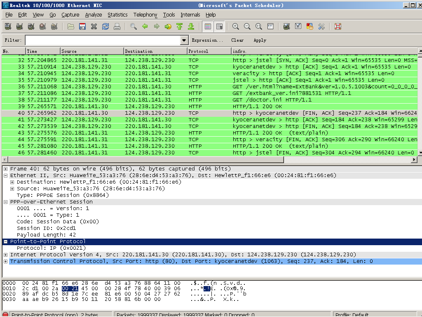Collapse the Point-to-Point Protocol node

[5, 241]
